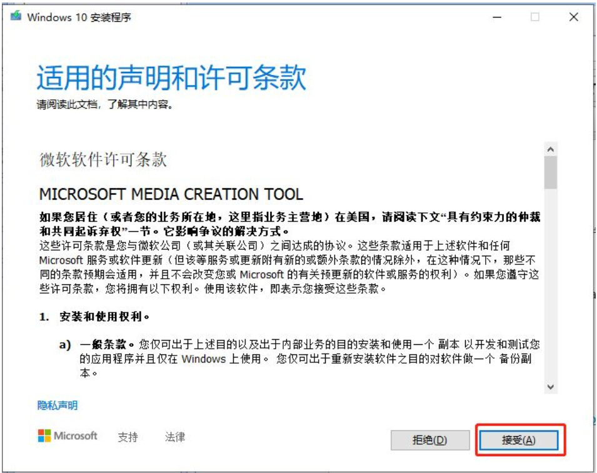Click the MICROSOFT MEDIA CREATION TOOL heading
Screen dimensions: 597x473
pyautogui.click(x=171, y=194)
